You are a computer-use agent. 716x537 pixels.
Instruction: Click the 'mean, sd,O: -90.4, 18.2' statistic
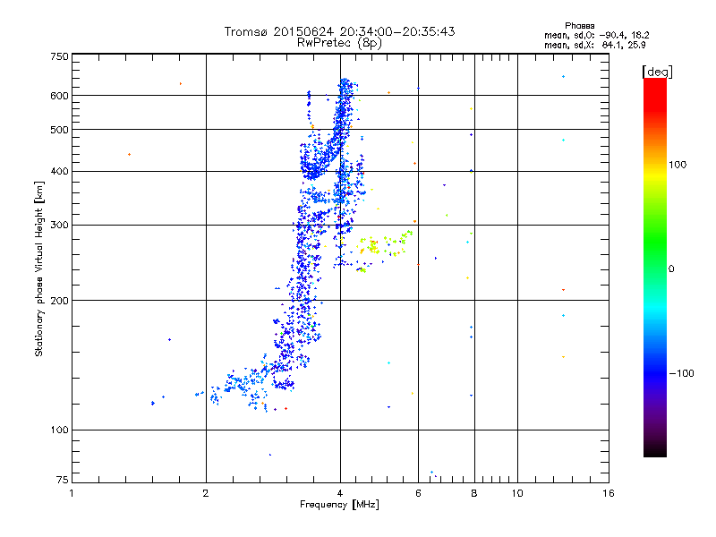point(596,35)
